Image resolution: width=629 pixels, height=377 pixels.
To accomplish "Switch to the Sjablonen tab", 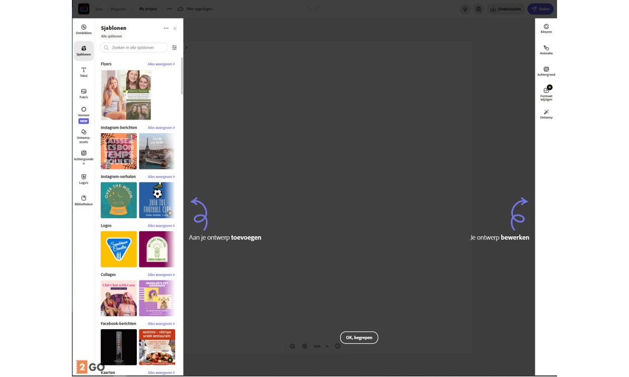I will (84, 51).
